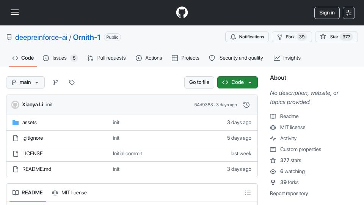Image resolution: width=364 pixels, height=205 pixels.
Task: Open 'init' commit message in .gitignore row
Action: [116, 138]
